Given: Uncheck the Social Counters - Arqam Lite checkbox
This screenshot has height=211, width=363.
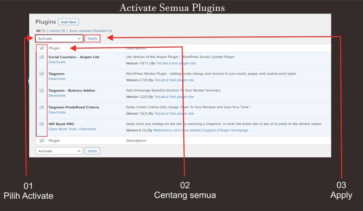Looking at the screenshot, I should coord(42,57).
